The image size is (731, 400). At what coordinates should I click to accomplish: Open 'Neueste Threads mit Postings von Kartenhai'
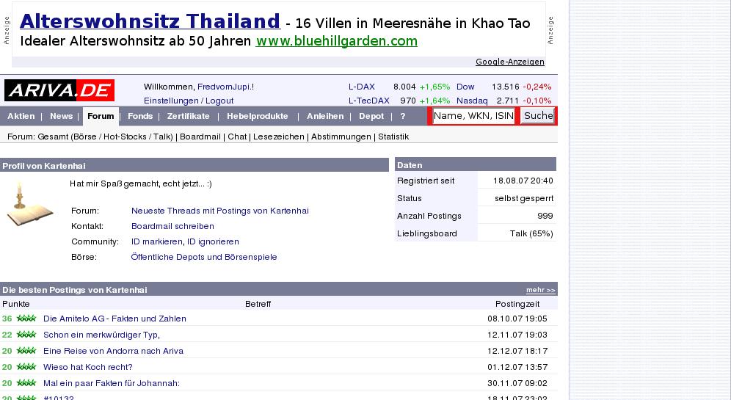point(220,211)
